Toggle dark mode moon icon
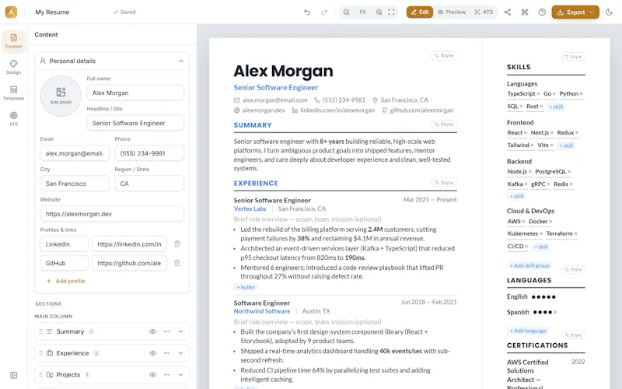Viewport: 622px width, 389px height. (609, 12)
